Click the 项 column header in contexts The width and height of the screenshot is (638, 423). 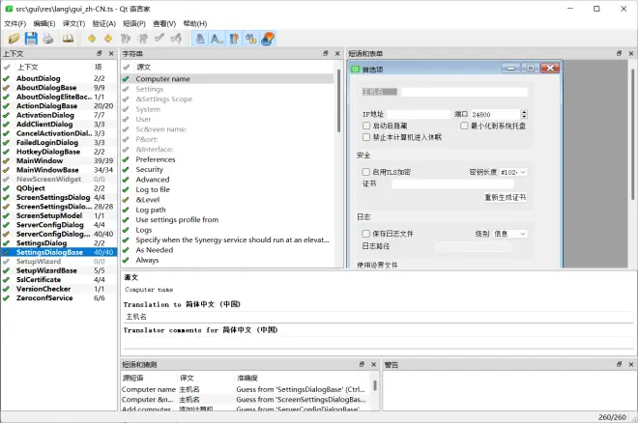99,67
